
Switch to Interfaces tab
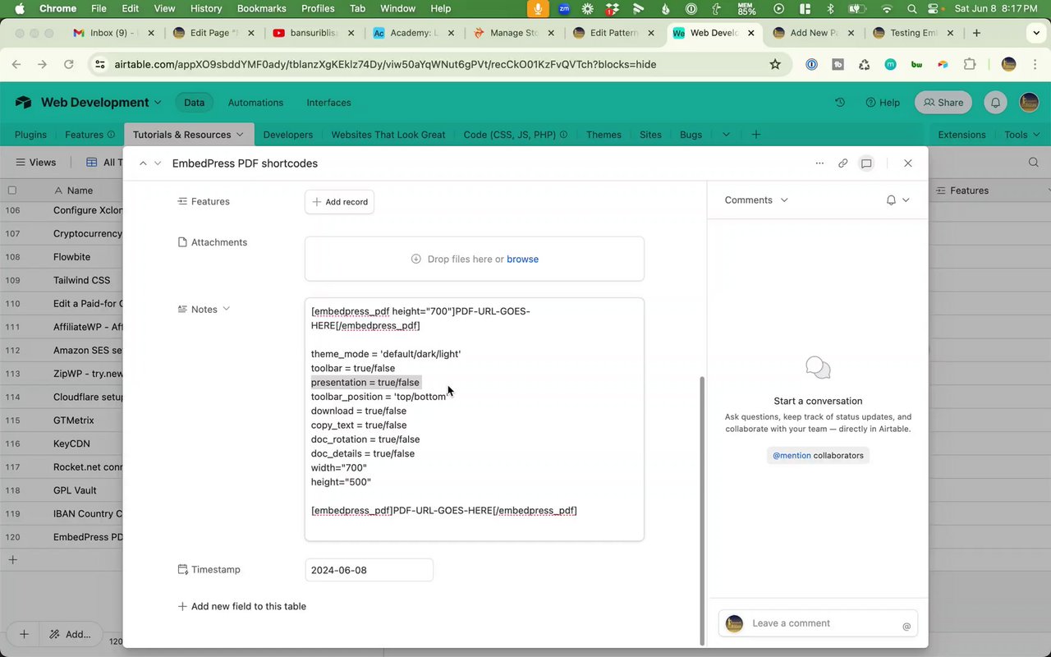pyautogui.click(x=328, y=103)
